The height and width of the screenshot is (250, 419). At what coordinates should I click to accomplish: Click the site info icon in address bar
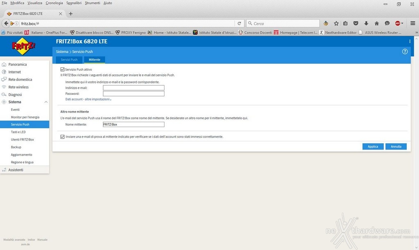pos(16,23)
